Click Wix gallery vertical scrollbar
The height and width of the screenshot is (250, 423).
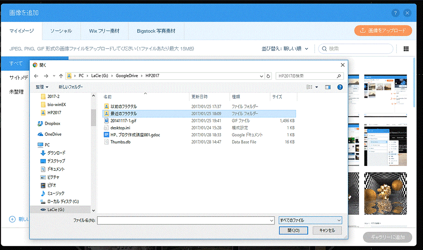(x=414, y=82)
